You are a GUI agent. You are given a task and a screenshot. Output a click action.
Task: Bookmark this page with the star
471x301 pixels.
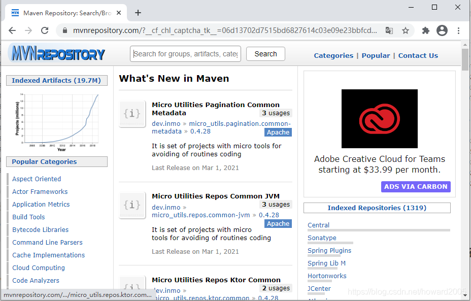(x=406, y=30)
